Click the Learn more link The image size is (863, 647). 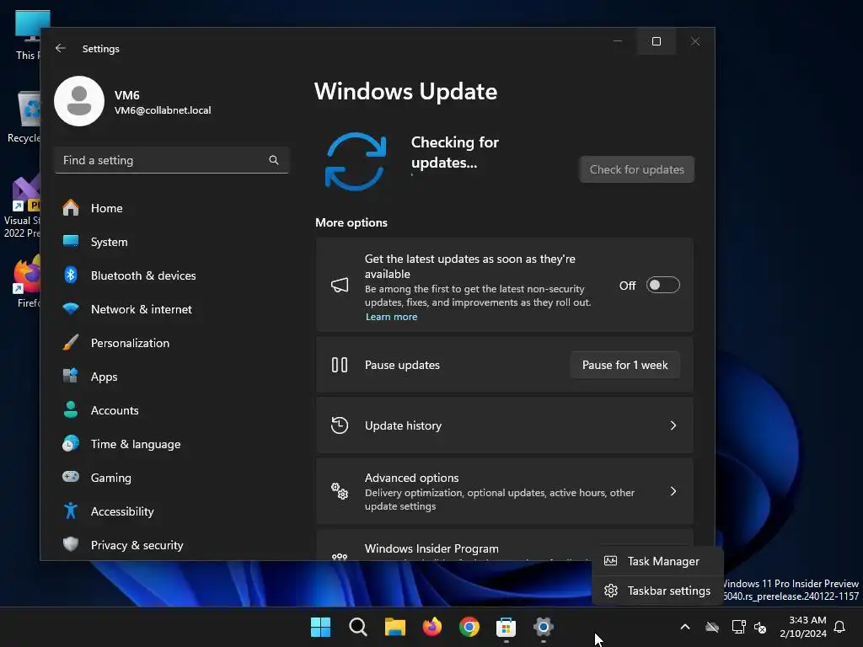click(x=391, y=317)
